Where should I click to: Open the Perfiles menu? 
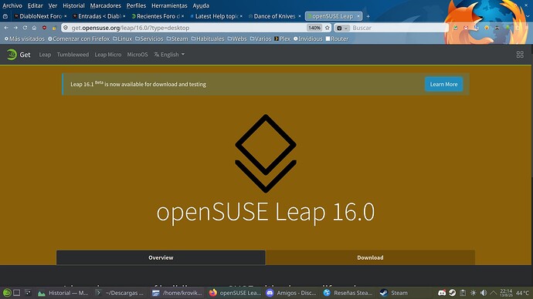(136, 5)
